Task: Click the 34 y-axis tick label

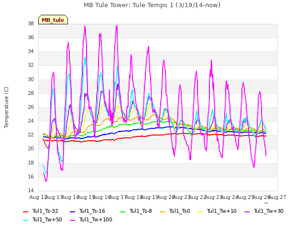Action: [x=31, y=52]
